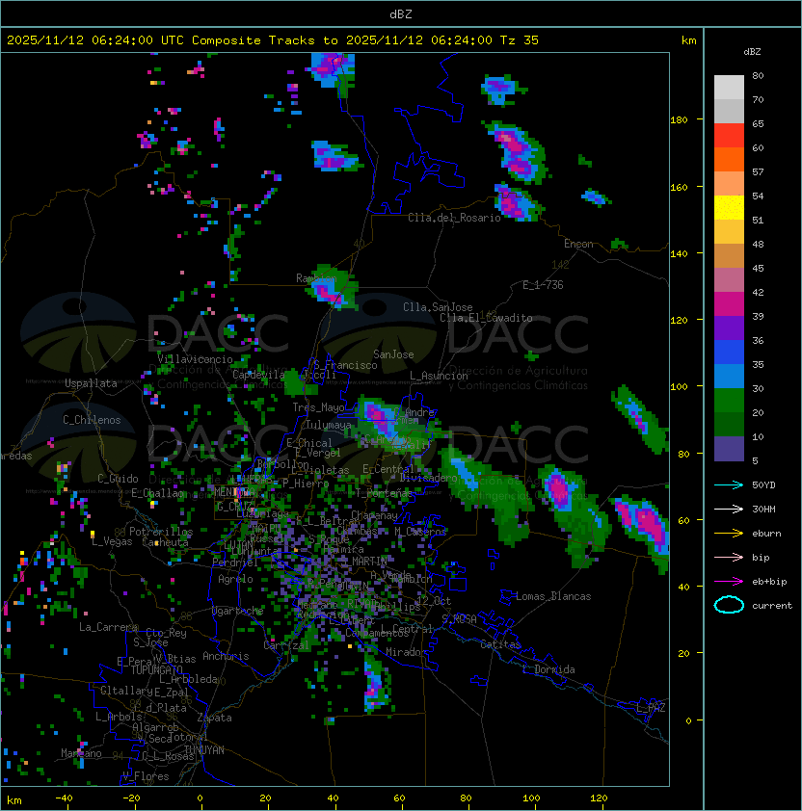This screenshot has height=811, width=802.
Task: Click the 'L_Asuncion' place label
Action: tap(439, 376)
